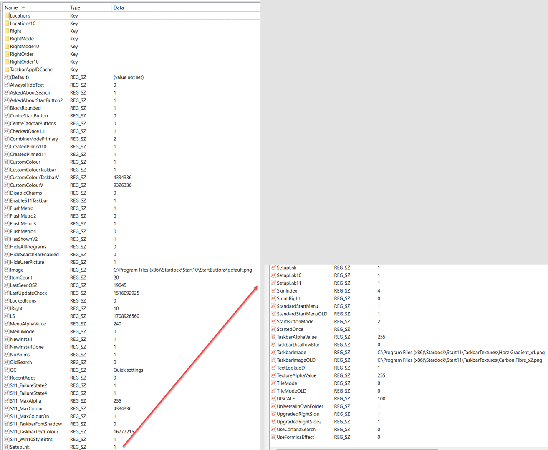The height and width of the screenshot is (450, 548).
Task: Click the LS data 1708926560
Action: tap(126, 316)
